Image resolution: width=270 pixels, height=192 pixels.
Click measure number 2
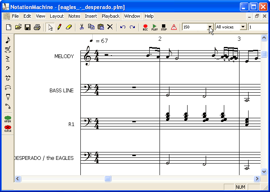coord(160,39)
